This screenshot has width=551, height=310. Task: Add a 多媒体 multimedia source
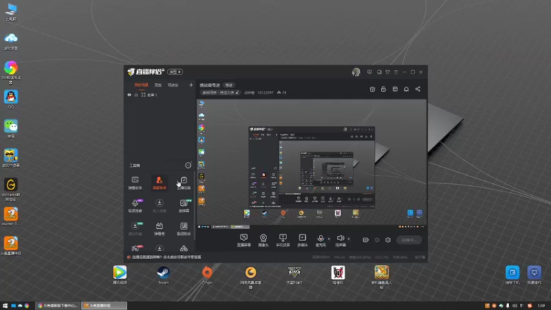tap(302, 240)
